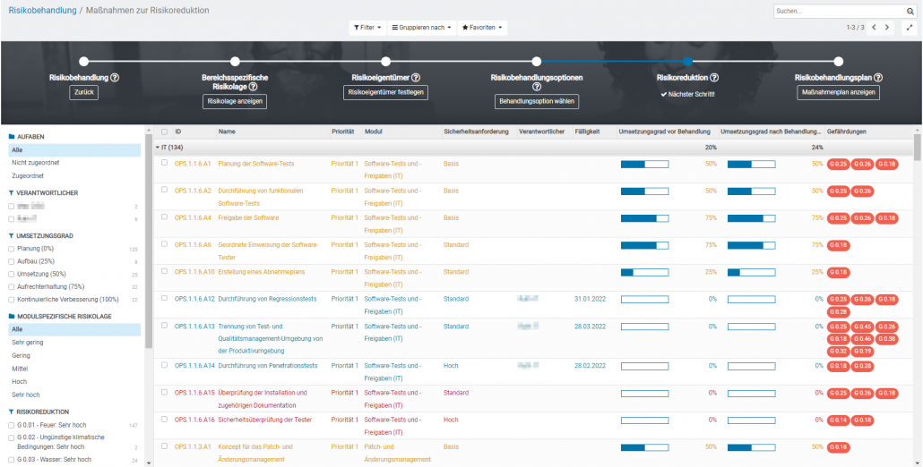Click into the Suchen search field
This screenshot has width=923, height=467.
(x=836, y=12)
